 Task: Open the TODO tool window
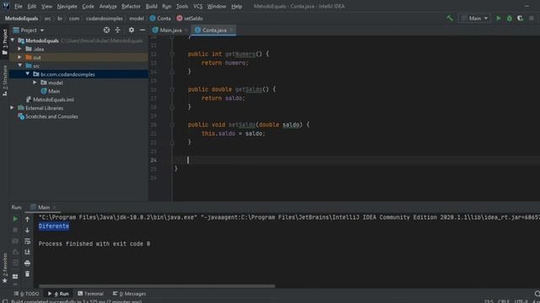tap(26, 294)
